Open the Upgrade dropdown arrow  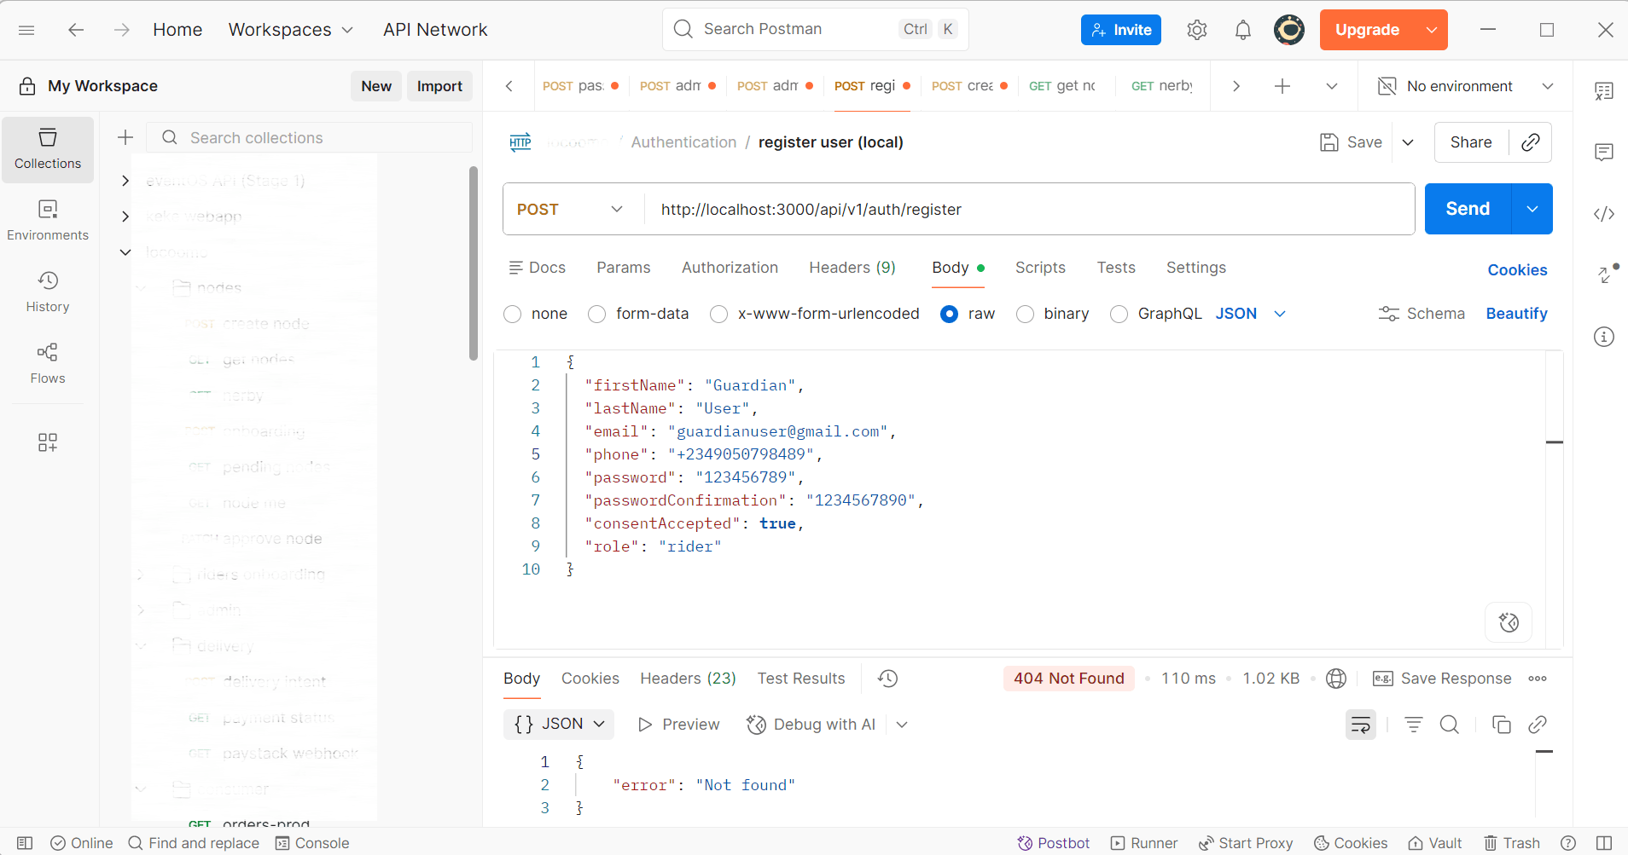(1432, 30)
